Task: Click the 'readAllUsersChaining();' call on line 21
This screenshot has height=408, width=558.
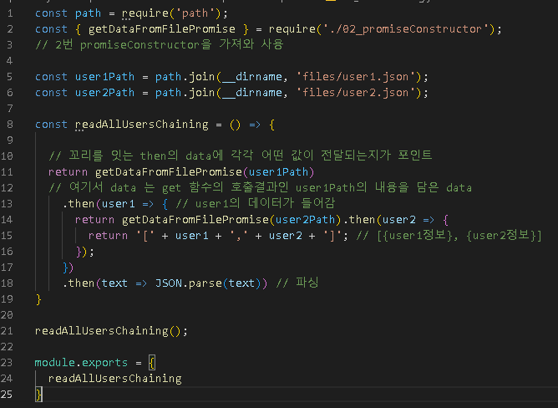Action: (111, 331)
